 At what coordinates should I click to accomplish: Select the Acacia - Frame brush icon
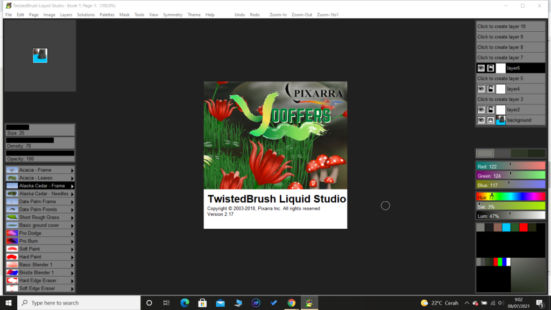(x=12, y=170)
